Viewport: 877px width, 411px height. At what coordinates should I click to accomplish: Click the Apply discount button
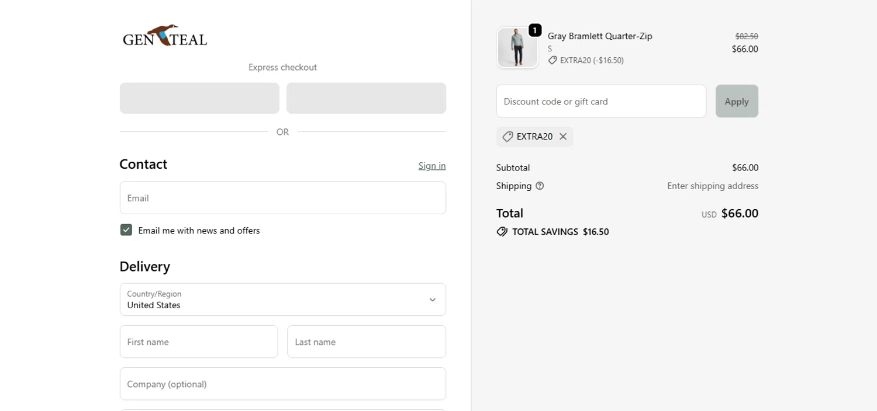(x=737, y=101)
